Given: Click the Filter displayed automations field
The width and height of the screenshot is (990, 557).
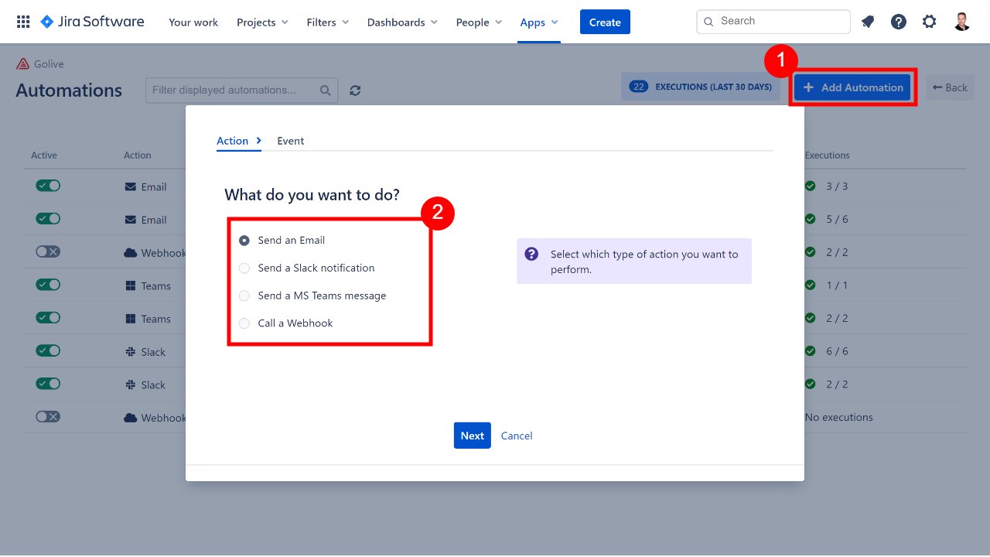Looking at the screenshot, I should 234,91.
